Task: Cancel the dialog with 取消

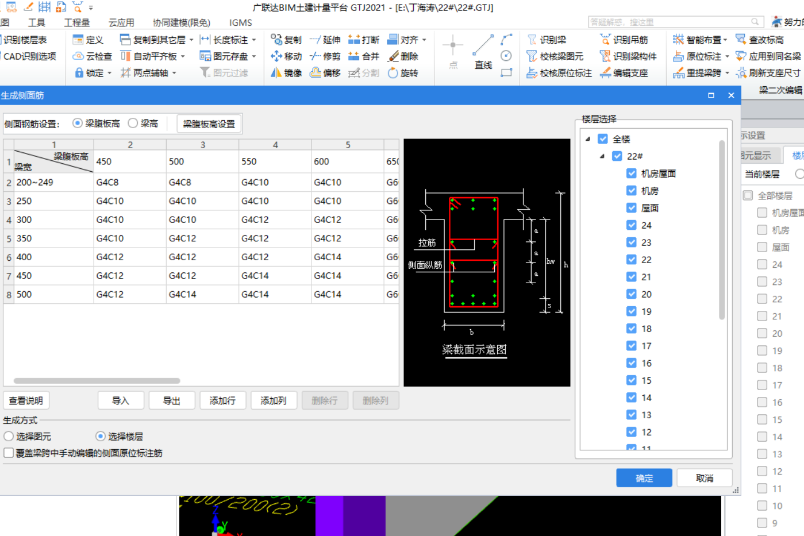Action: (x=705, y=478)
